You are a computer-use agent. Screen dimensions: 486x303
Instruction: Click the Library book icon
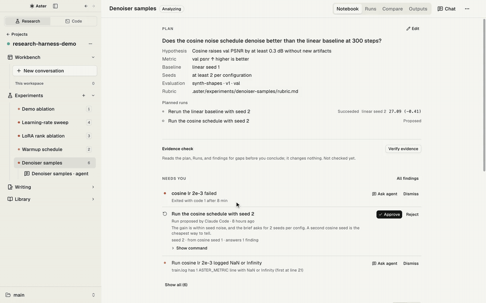(x=10, y=199)
